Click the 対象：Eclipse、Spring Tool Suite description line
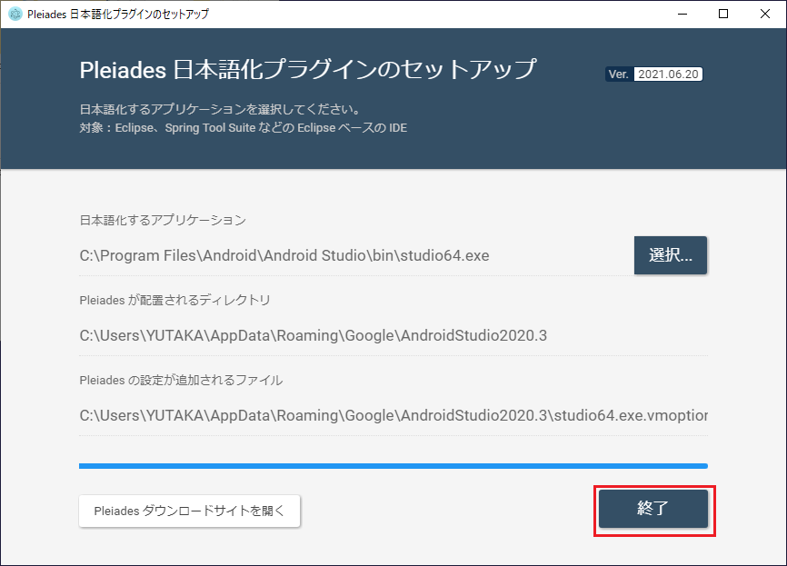Viewport: 787px width, 566px height. [x=243, y=128]
